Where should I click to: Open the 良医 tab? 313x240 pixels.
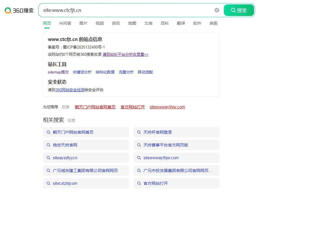click(x=213, y=23)
